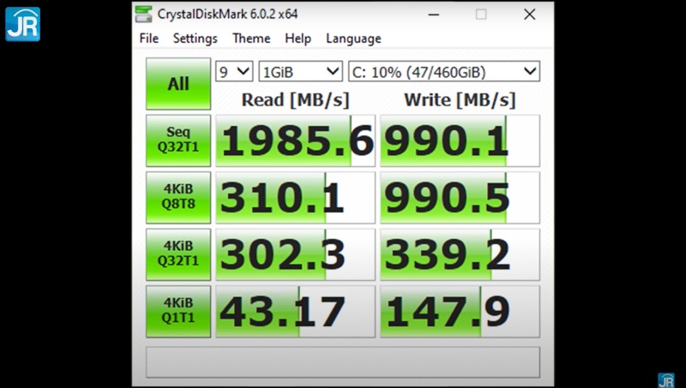Run all benchmarks with the All button
686x388 pixels.
pyautogui.click(x=178, y=83)
